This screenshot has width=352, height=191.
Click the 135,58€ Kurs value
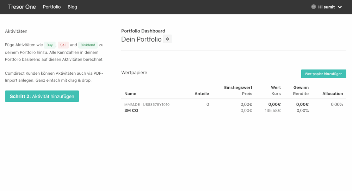click(x=272, y=111)
